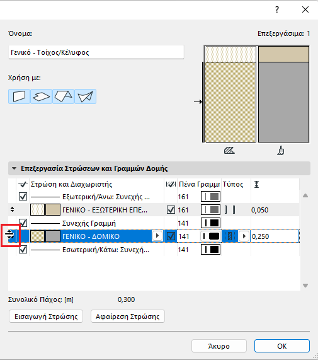Click the help question mark icon
Viewport: 318px width, 360px height.
pyautogui.click(x=277, y=9)
